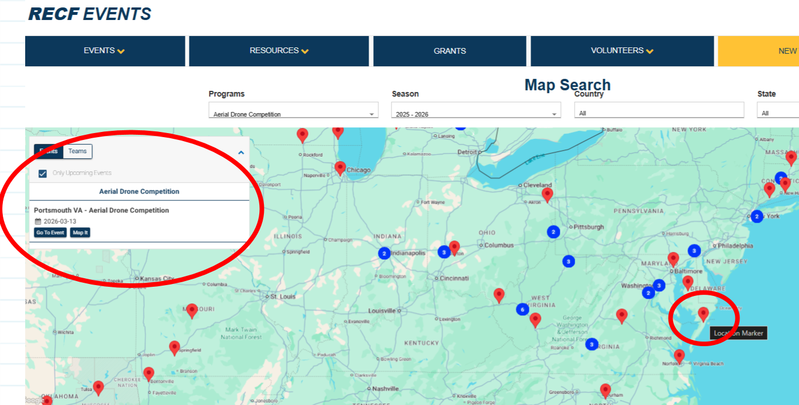This screenshot has height=405, width=799.
Task: Click the calendar icon beside 2026-03-13
Action: (x=38, y=222)
